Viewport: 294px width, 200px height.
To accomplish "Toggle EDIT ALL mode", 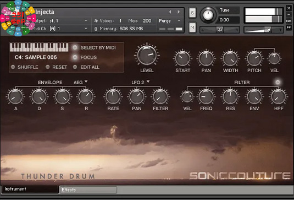I will 75,67.
